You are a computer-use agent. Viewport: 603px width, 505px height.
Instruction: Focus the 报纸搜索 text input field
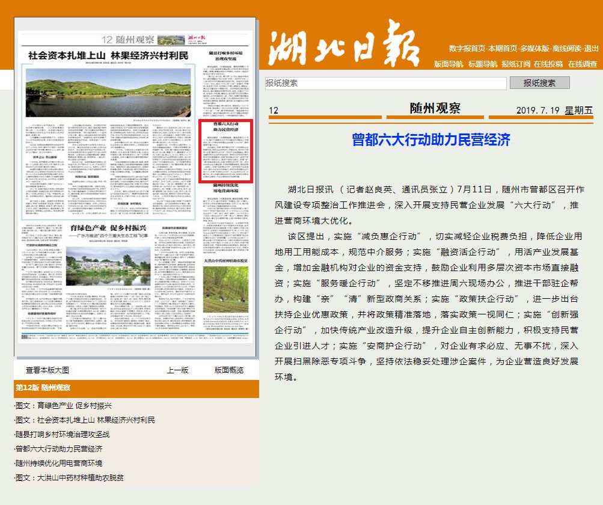coord(385,84)
